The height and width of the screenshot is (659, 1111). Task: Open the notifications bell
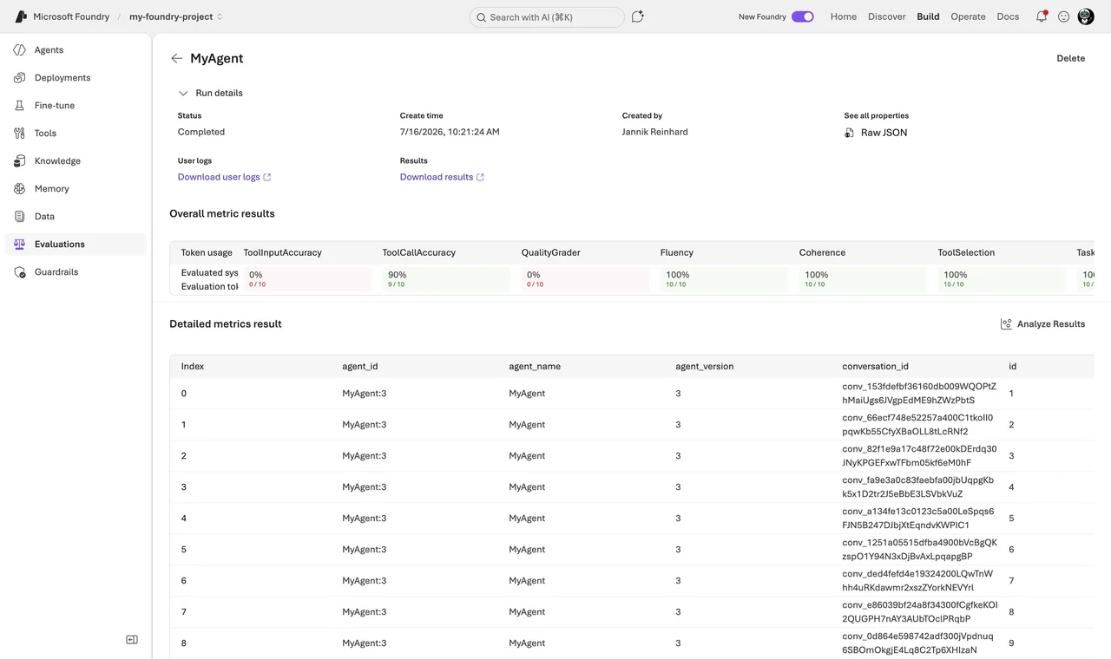coord(1042,16)
